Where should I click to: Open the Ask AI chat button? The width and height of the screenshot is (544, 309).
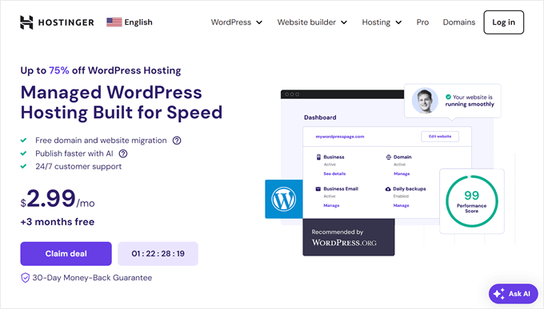click(513, 294)
